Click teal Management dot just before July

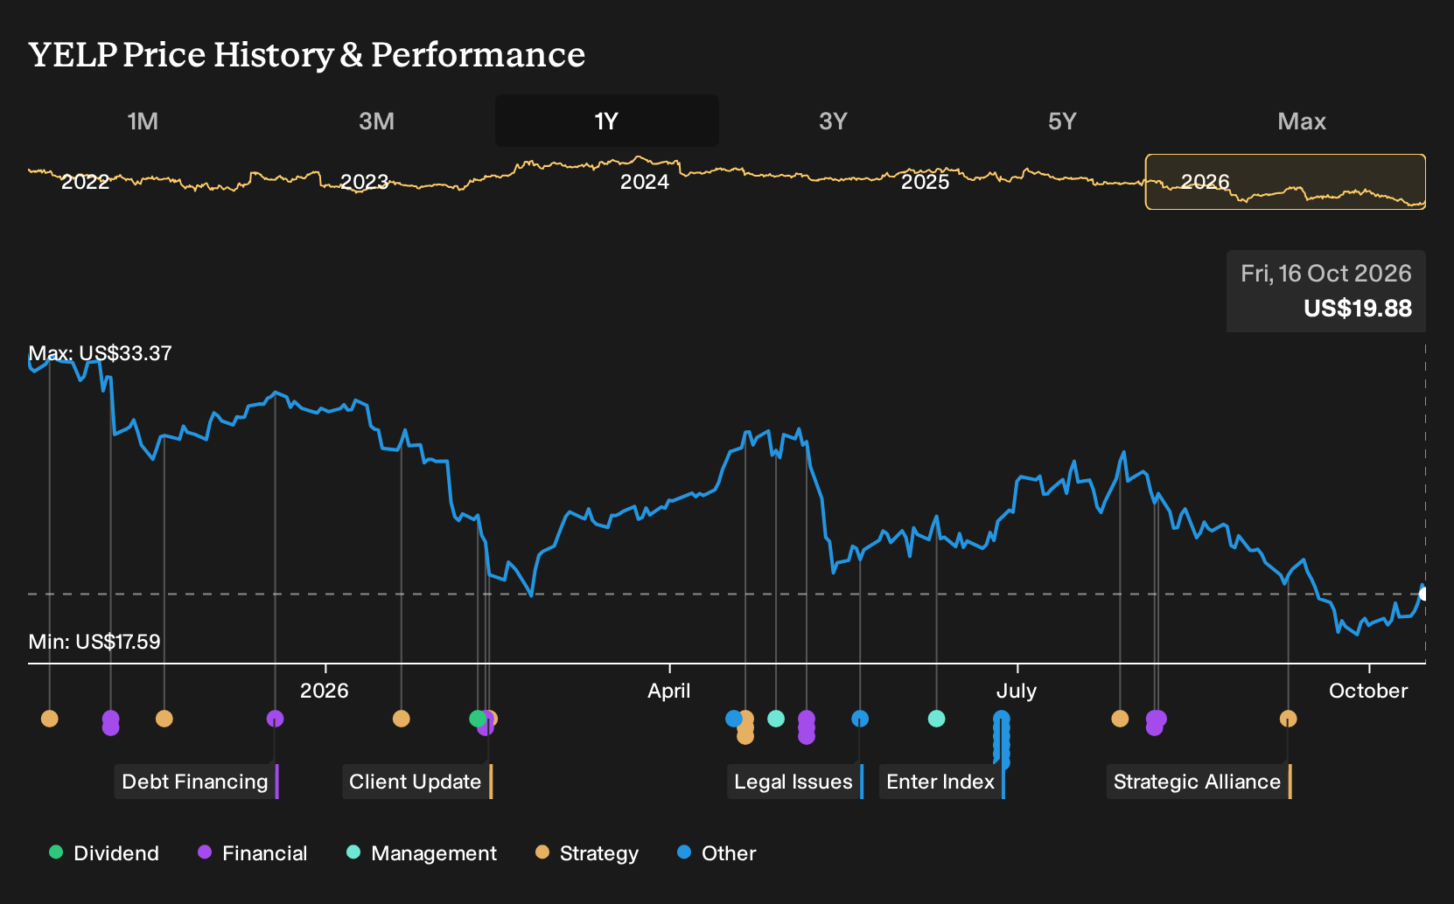click(x=936, y=719)
